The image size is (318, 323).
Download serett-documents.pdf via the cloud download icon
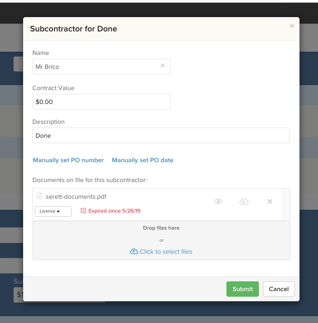[244, 201]
